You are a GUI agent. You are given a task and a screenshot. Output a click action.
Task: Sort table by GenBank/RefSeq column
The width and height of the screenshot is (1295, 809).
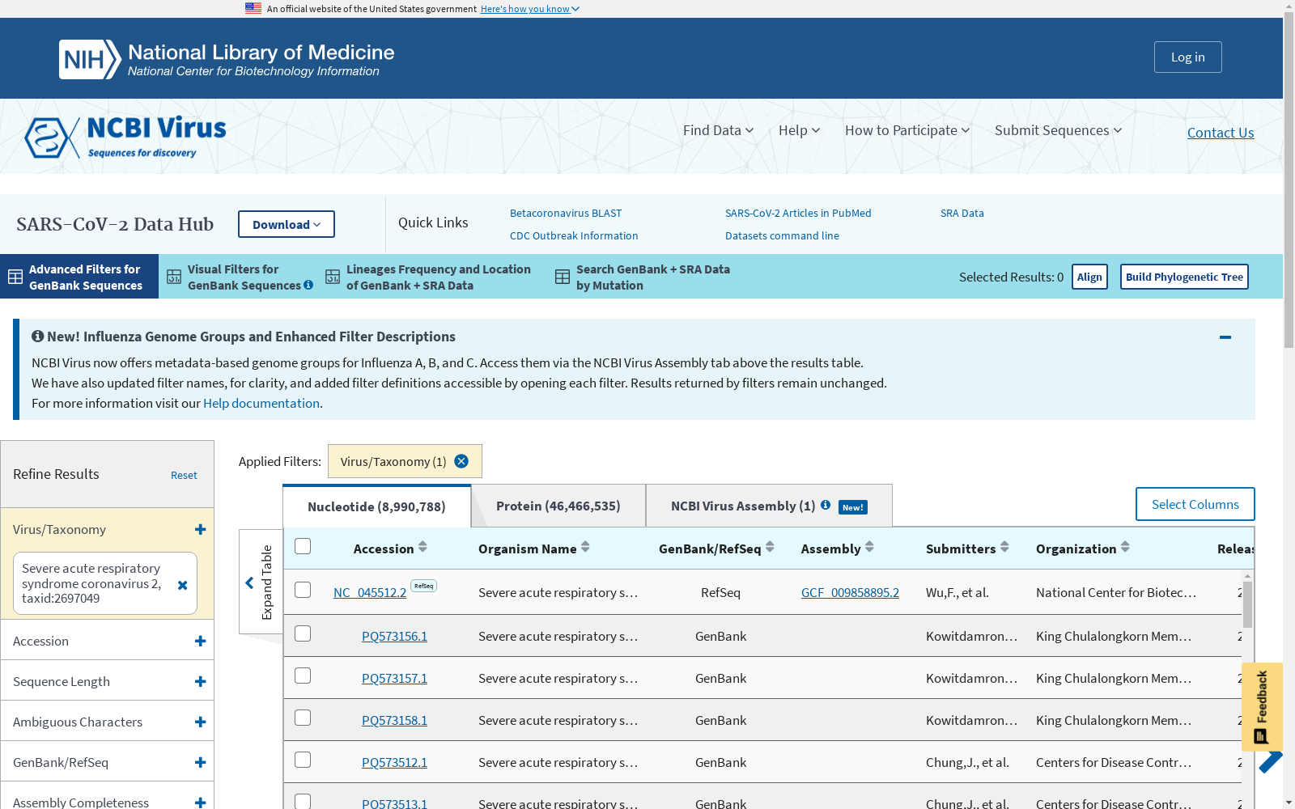(x=770, y=548)
